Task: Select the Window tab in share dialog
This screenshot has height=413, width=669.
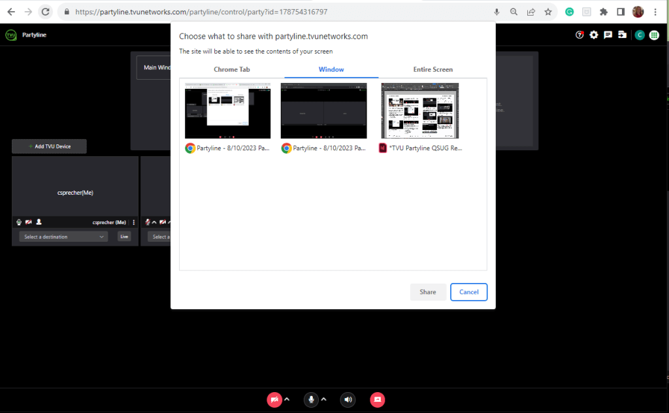Action: coord(331,69)
